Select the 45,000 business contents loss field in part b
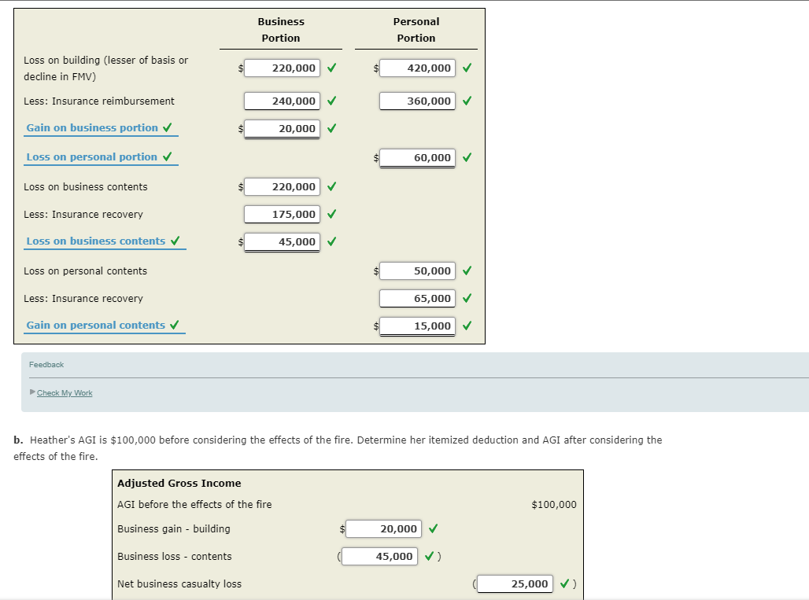The width and height of the screenshot is (809, 600). point(379,556)
